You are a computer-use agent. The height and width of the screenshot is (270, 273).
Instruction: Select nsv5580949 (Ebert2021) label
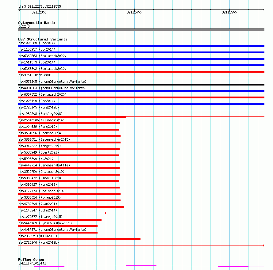39,152
